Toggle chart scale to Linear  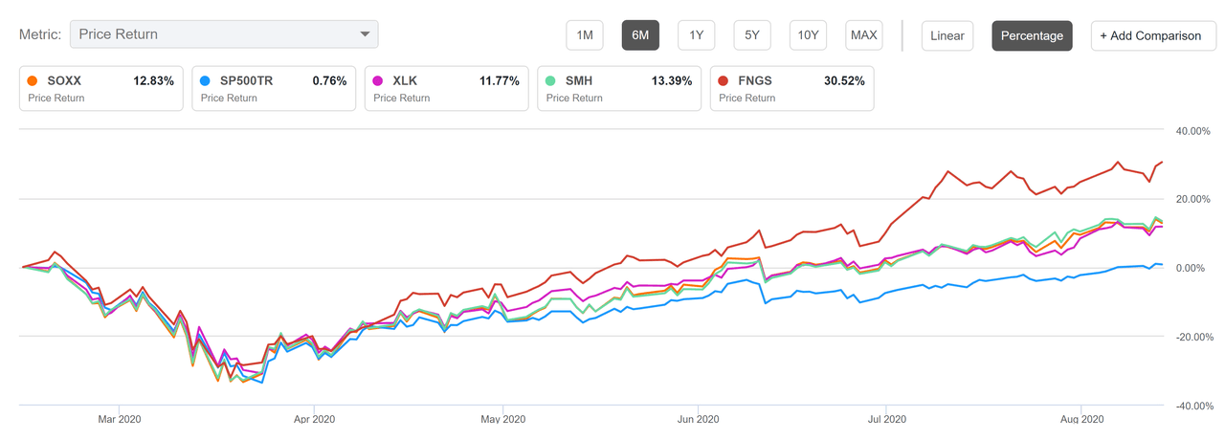[947, 35]
